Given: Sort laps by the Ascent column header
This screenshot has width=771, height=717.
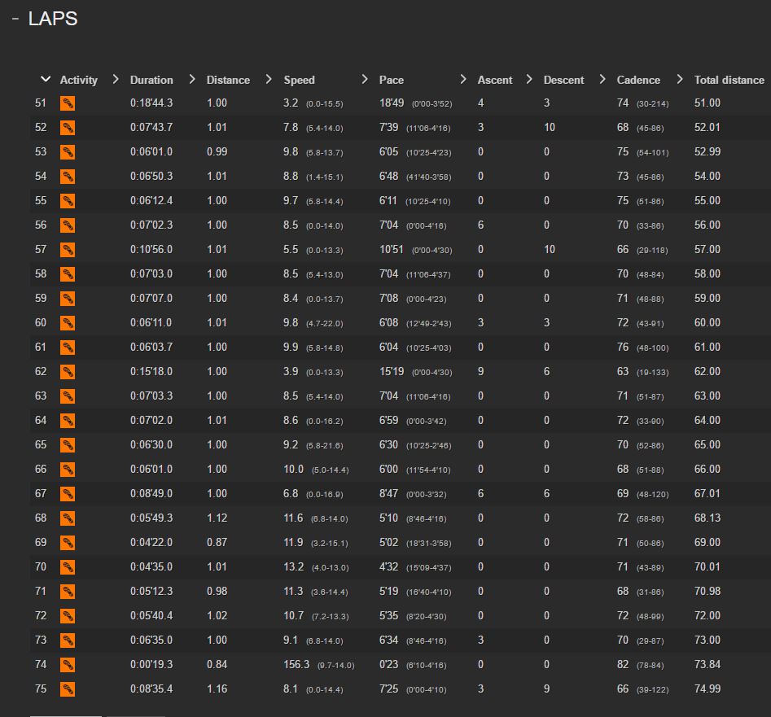Looking at the screenshot, I should (x=495, y=80).
